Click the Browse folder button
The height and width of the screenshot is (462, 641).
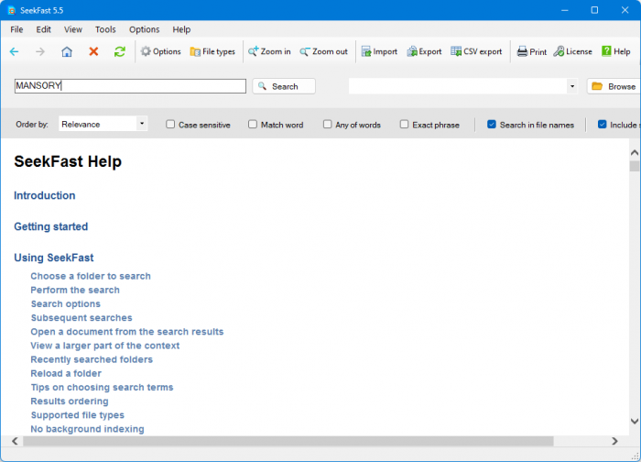click(614, 86)
